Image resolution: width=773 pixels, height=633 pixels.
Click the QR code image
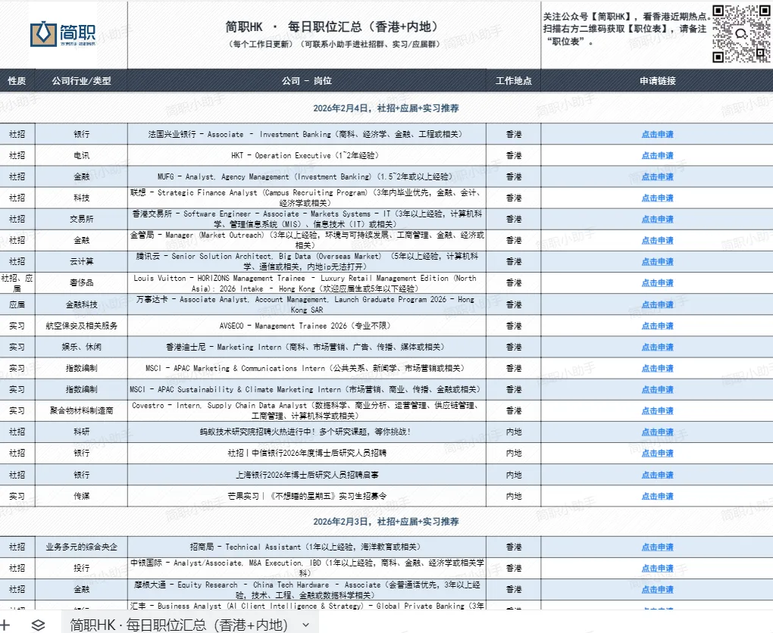click(x=741, y=34)
